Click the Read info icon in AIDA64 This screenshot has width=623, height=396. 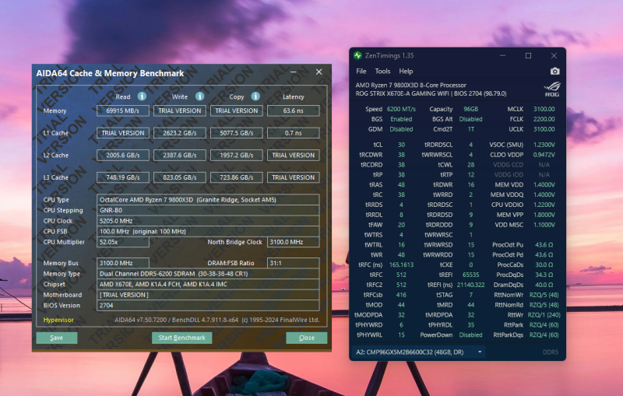click(x=142, y=96)
